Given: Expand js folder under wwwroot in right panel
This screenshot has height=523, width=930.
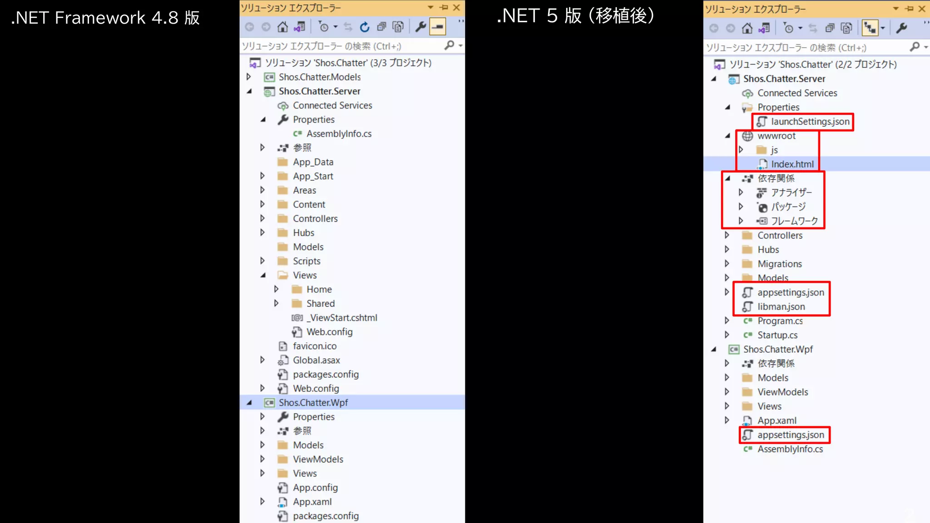Looking at the screenshot, I should pos(741,149).
